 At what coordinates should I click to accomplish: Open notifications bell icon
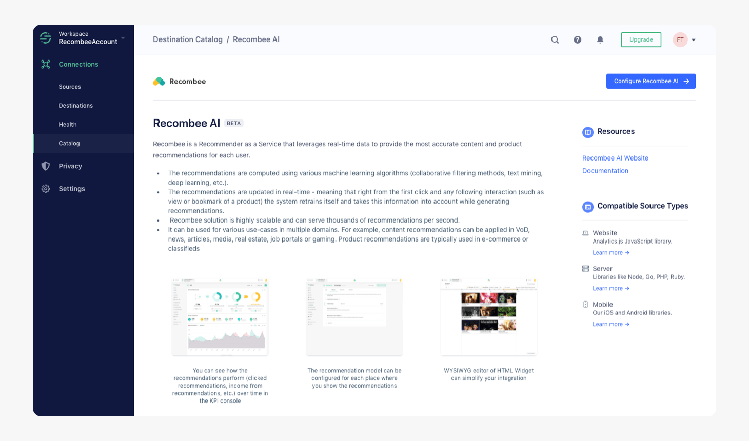pos(600,39)
